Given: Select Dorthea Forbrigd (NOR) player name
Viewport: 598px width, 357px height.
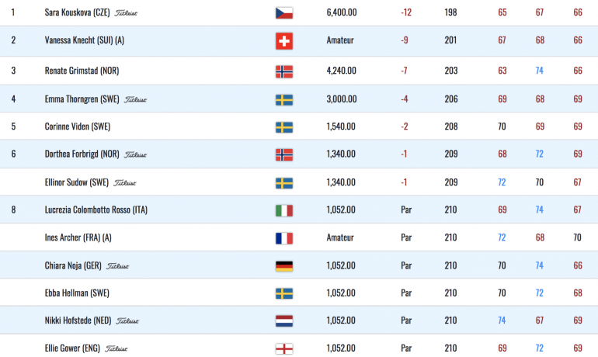Looking at the screenshot, I should (x=82, y=154).
